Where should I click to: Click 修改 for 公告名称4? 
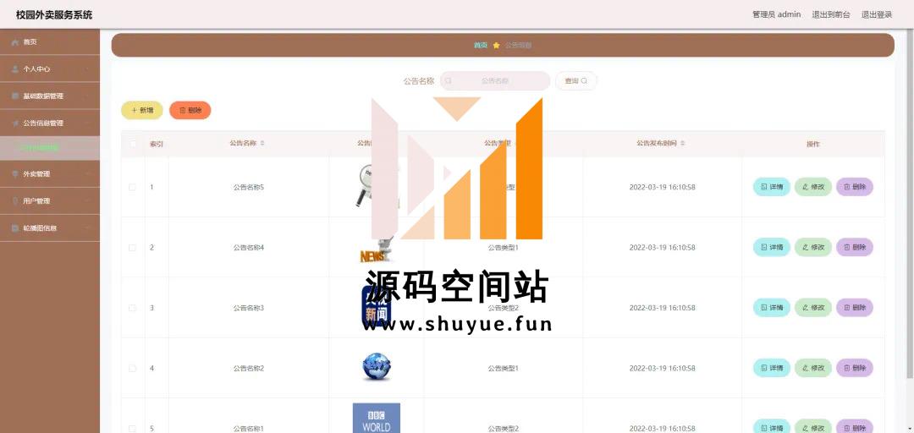tap(813, 248)
